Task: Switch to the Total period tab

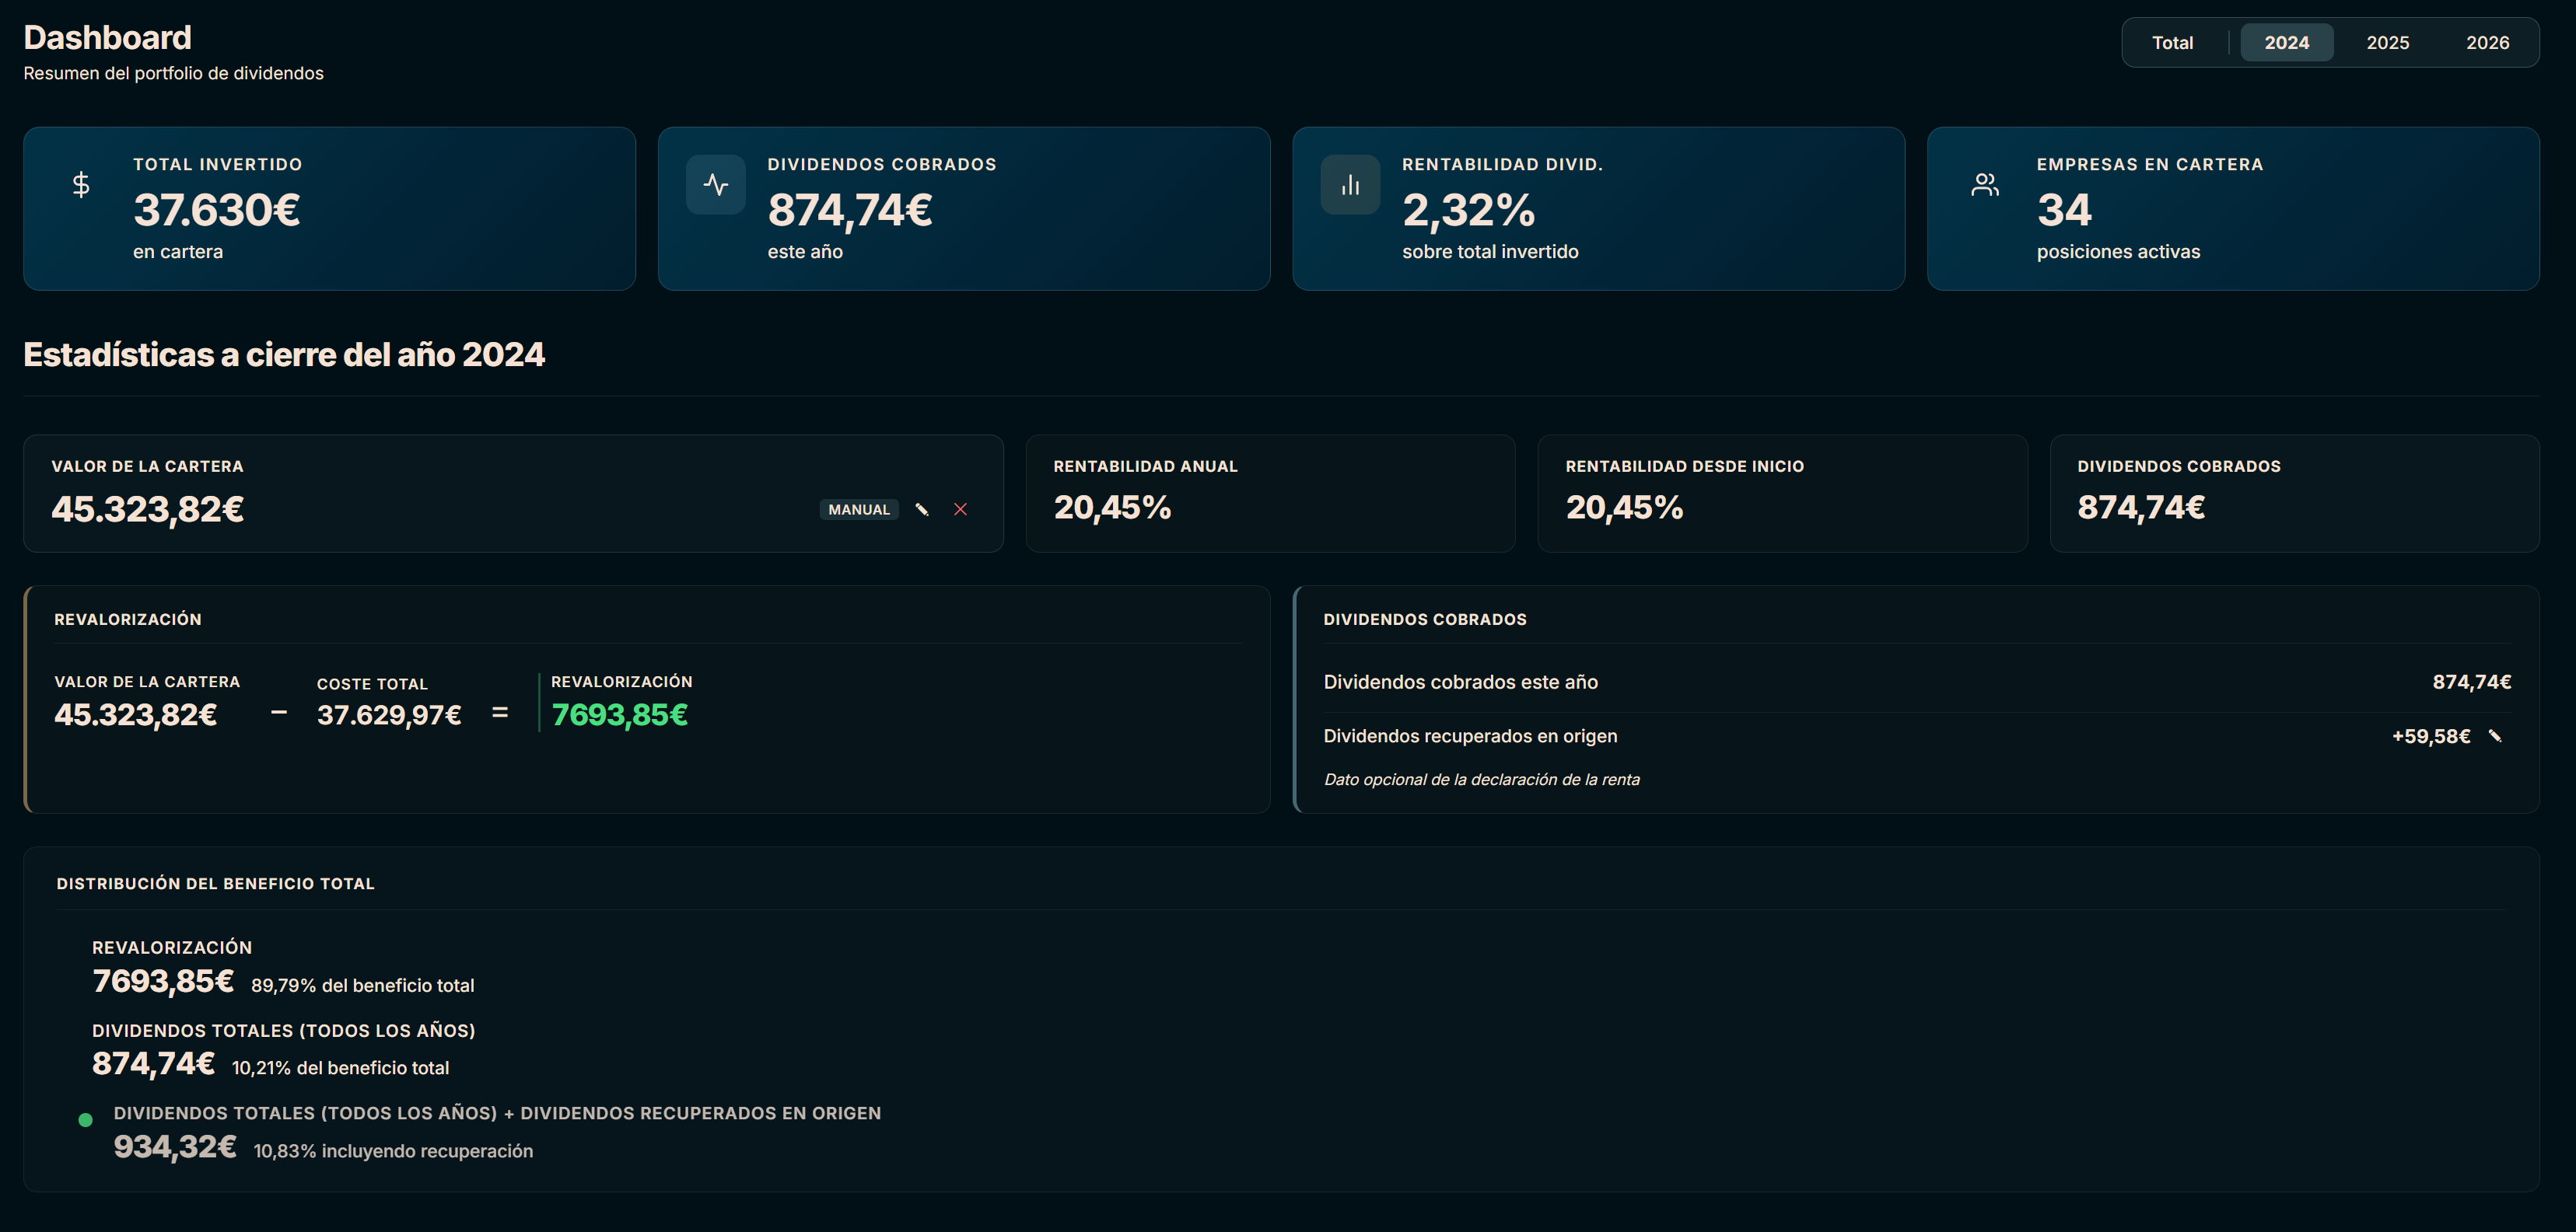Action: [2172, 43]
